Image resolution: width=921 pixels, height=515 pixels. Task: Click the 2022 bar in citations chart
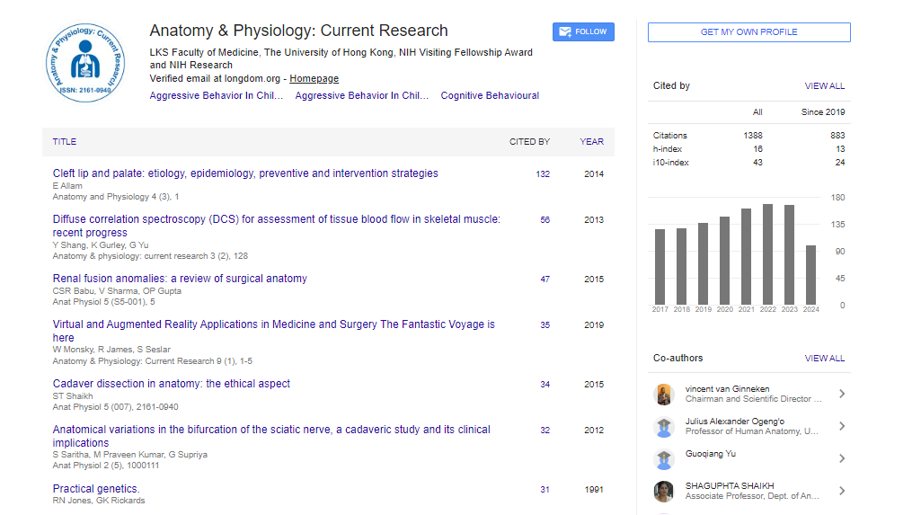coord(767,254)
